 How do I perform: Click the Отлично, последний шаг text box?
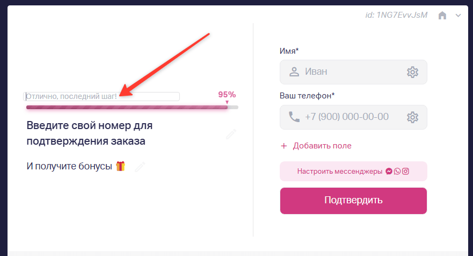(101, 96)
